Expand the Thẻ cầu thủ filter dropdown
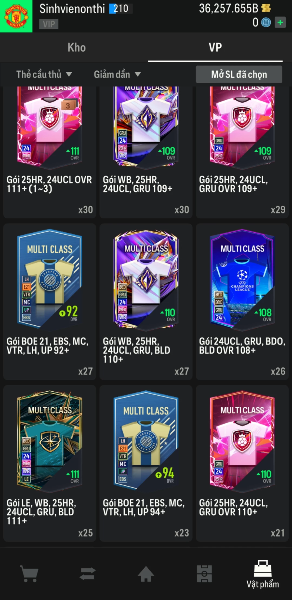 tap(44, 74)
